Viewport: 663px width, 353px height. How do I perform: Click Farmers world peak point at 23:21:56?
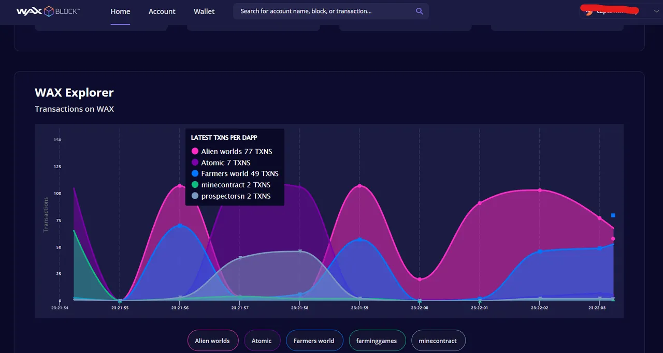180,226
